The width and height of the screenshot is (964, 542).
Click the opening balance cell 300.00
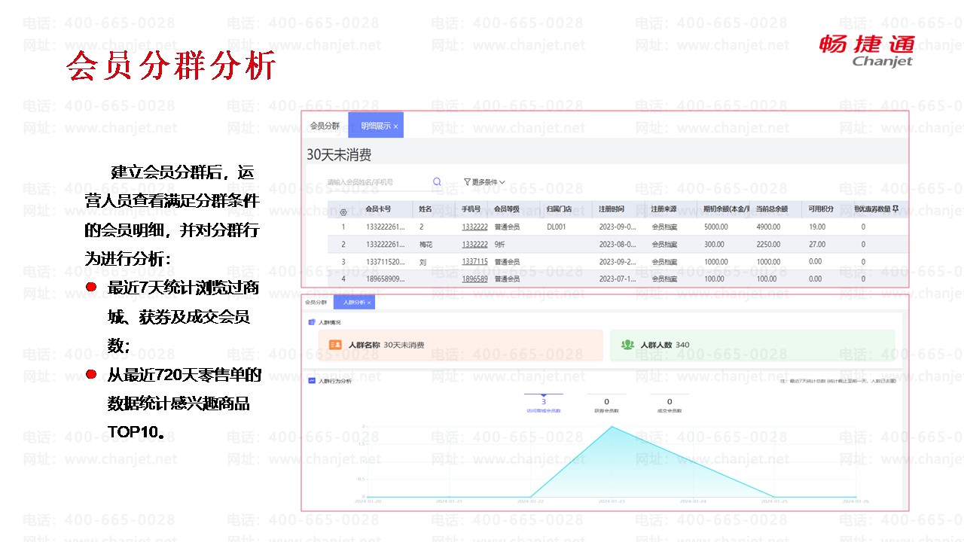(x=714, y=244)
